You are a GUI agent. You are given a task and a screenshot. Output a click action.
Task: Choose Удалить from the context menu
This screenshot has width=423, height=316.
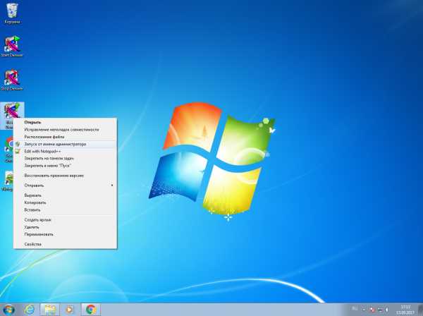point(66,227)
